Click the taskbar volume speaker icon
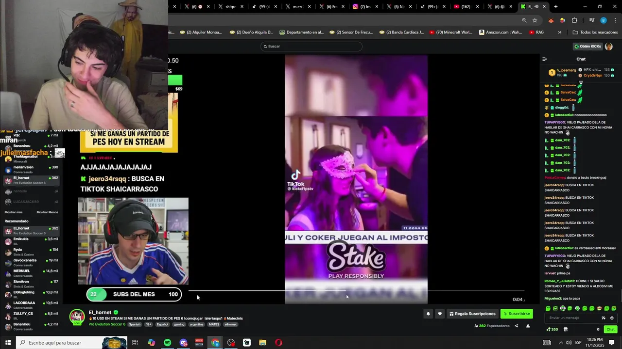Image resolution: width=622 pixels, height=349 pixels. pos(569,343)
